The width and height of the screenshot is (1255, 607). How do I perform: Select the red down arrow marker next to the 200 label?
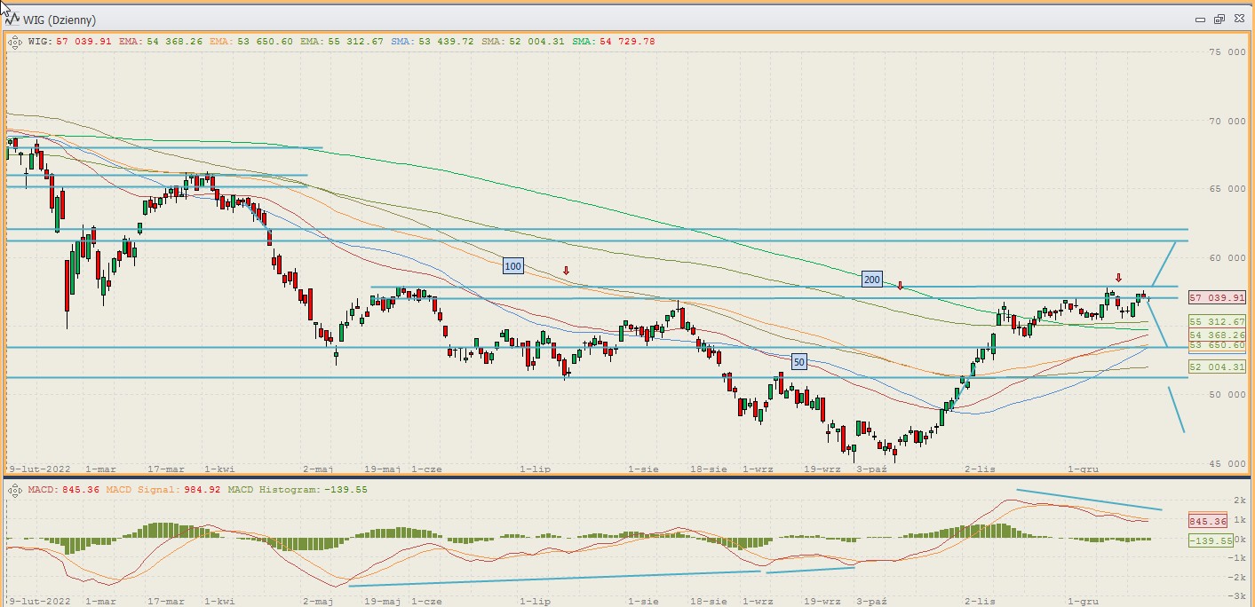(x=901, y=286)
